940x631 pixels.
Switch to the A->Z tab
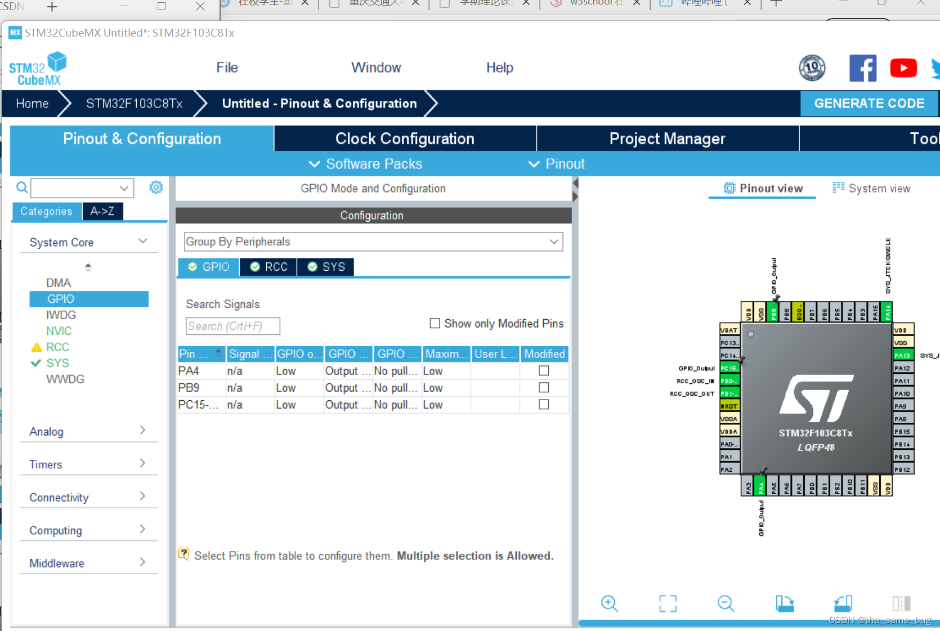pyautogui.click(x=102, y=211)
